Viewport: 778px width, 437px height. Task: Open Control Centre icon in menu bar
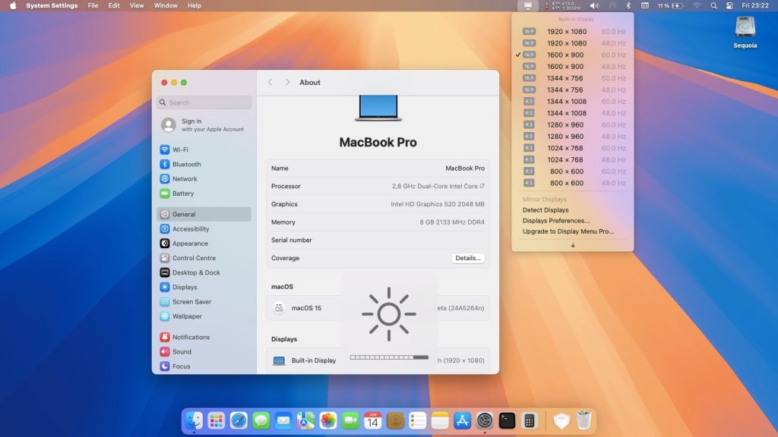click(x=730, y=5)
